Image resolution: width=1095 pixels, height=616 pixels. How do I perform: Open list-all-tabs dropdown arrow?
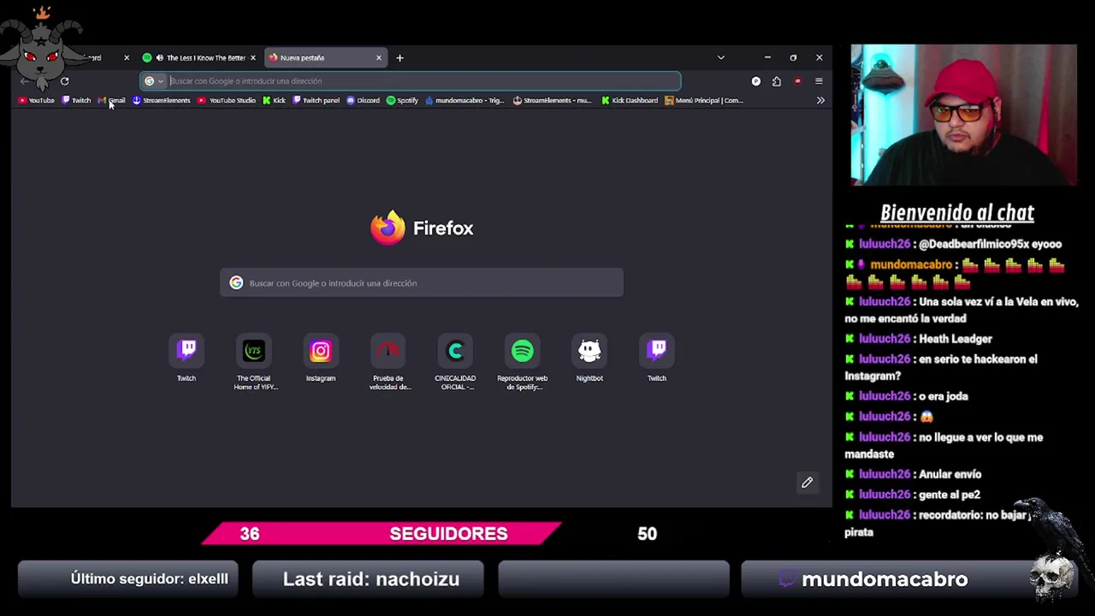point(720,57)
